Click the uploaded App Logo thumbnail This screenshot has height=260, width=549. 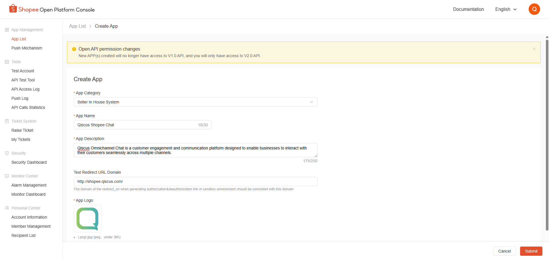point(88,219)
